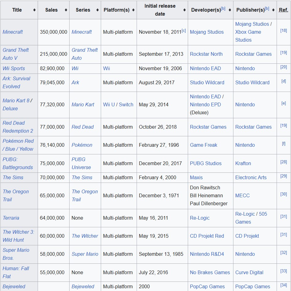This screenshot has height=291, width=291.
Task: Sort table by Platform(s) column arrows
Action: [133, 10]
